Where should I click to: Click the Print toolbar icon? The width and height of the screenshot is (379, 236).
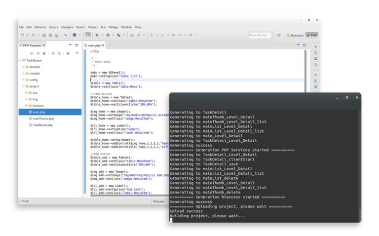[56, 35]
